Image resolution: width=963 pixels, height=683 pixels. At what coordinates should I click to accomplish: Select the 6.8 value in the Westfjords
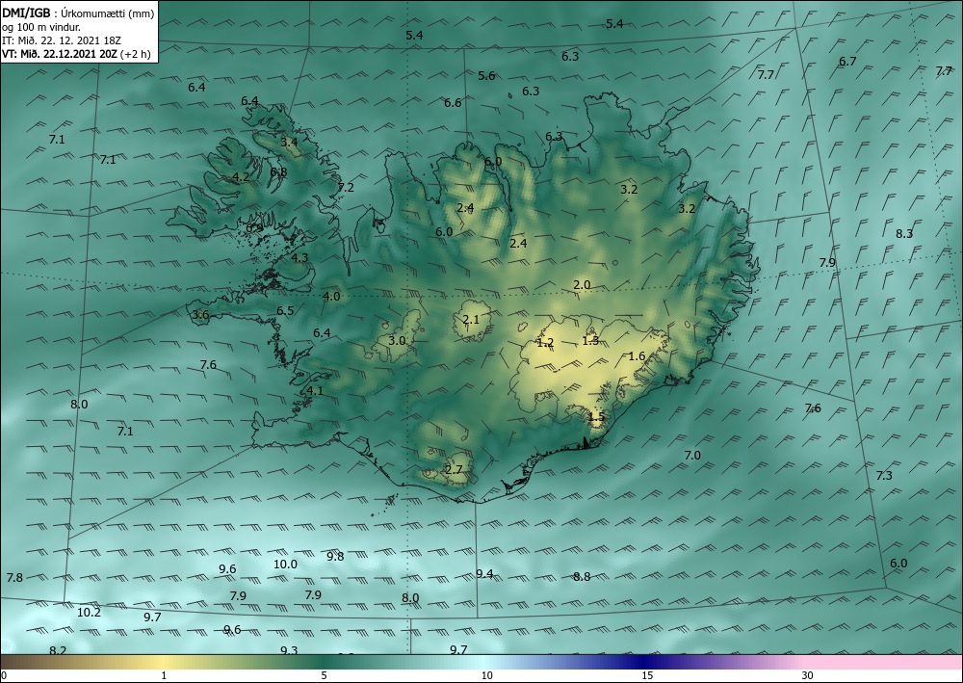pyautogui.click(x=278, y=172)
